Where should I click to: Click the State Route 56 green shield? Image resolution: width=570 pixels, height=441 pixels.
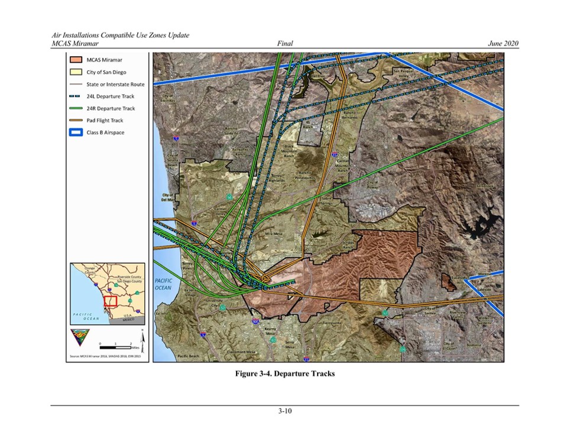[x=229, y=197]
